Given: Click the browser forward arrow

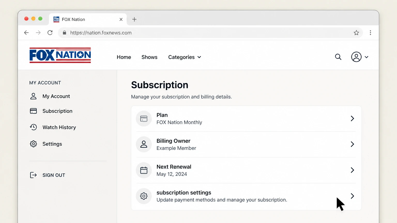Looking at the screenshot, I should (x=38, y=33).
